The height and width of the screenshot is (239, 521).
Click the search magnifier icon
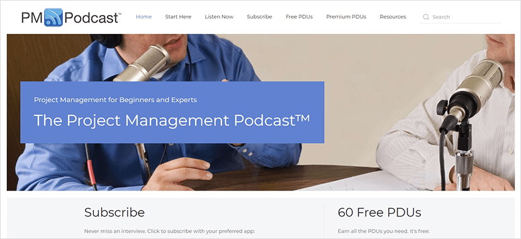[426, 17]
